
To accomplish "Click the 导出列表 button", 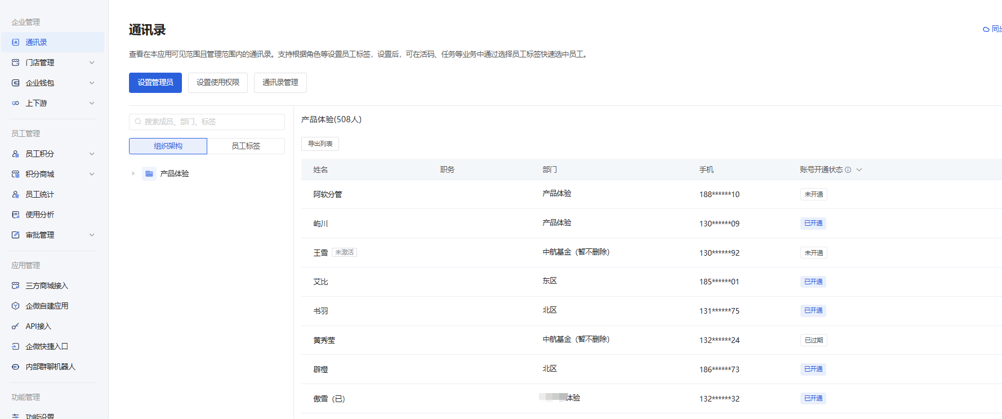I will [320, 144].
